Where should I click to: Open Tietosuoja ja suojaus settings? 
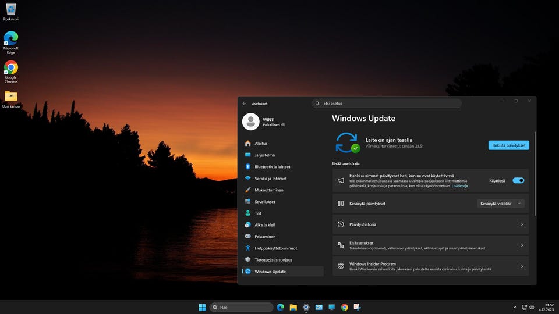[x=273, y=260]
